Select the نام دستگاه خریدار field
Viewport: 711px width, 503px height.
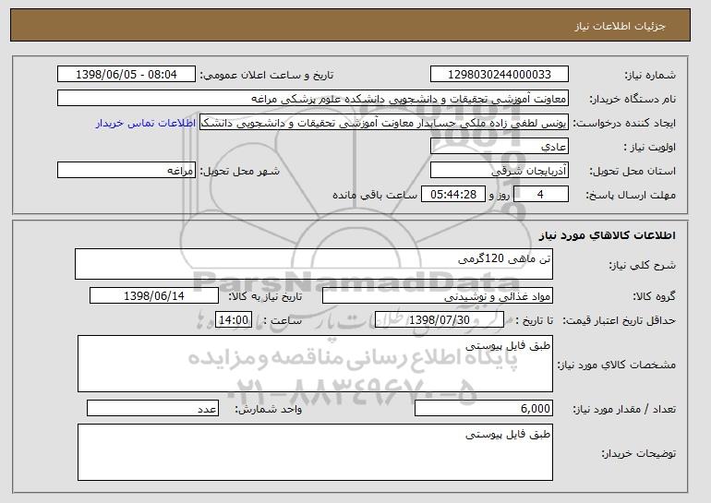(x=313, y=99)
